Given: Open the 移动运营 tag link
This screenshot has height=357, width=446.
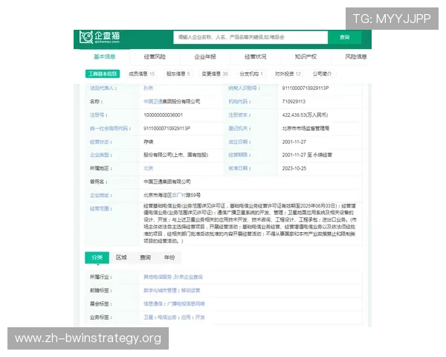Looking at the screenshot, I should (190, 290).
